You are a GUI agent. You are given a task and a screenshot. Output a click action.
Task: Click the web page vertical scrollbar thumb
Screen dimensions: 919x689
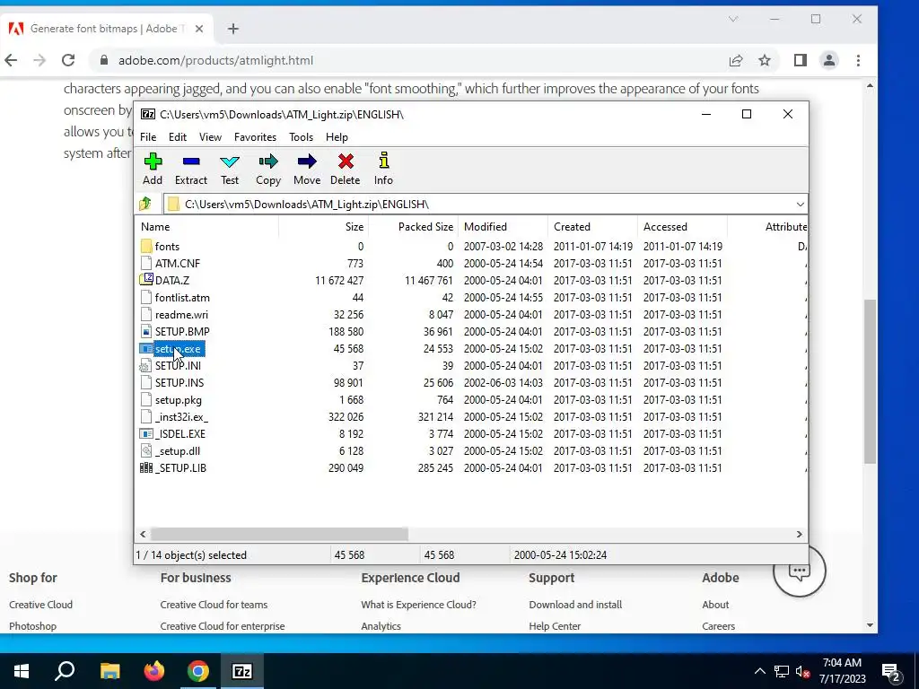click(x=870, y=380)
